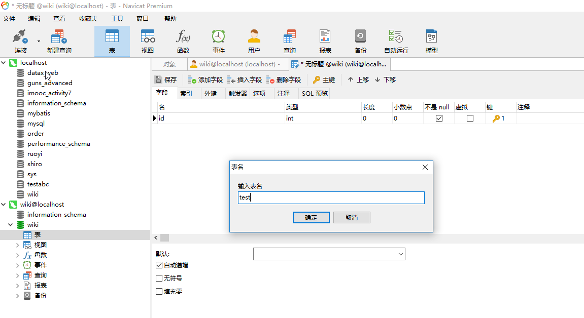Image resolution: width=584 pixels, height=318 pixels.
Task: Collapse the open wiki database node
Action: 11,225
